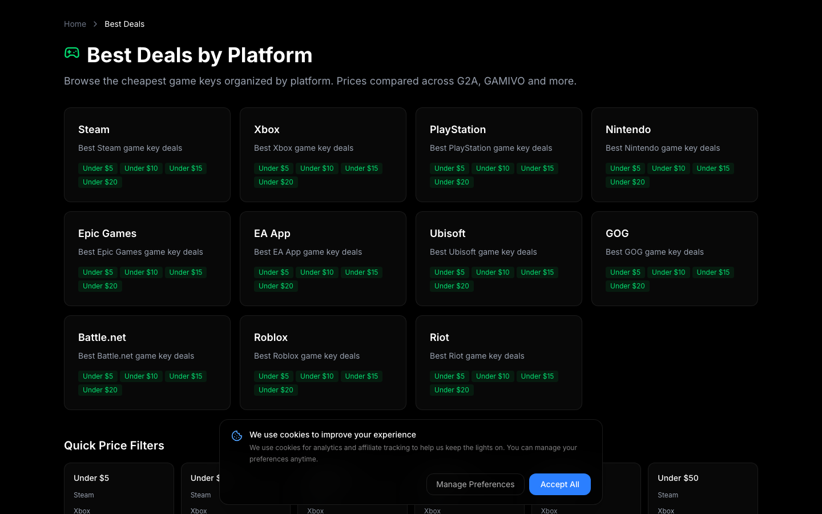
Task: Select Under $10 tag in GOG card
Action: [x=668, y=272]
